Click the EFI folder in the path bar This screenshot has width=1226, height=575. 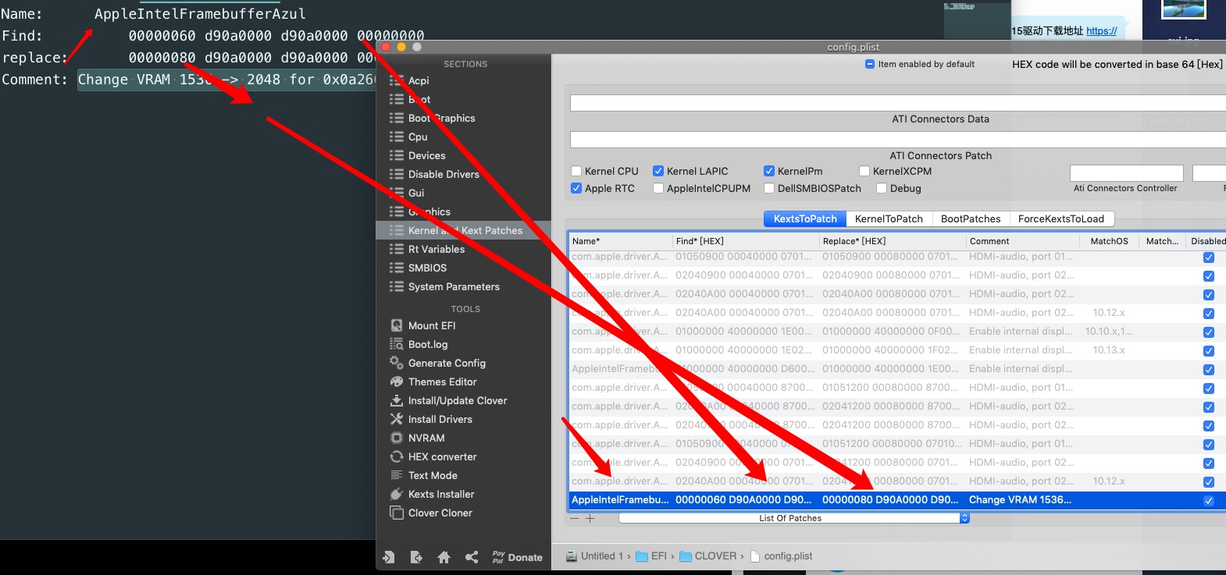(x=650, y=556)
